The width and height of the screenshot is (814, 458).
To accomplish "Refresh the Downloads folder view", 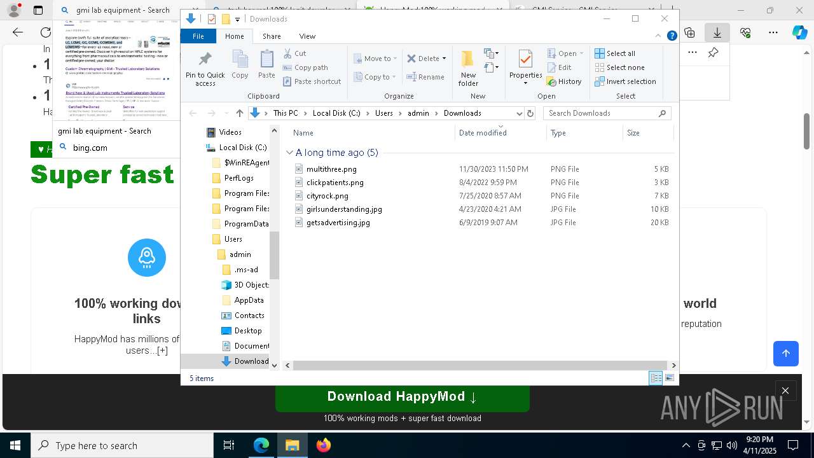I will [x=530, y=113].
